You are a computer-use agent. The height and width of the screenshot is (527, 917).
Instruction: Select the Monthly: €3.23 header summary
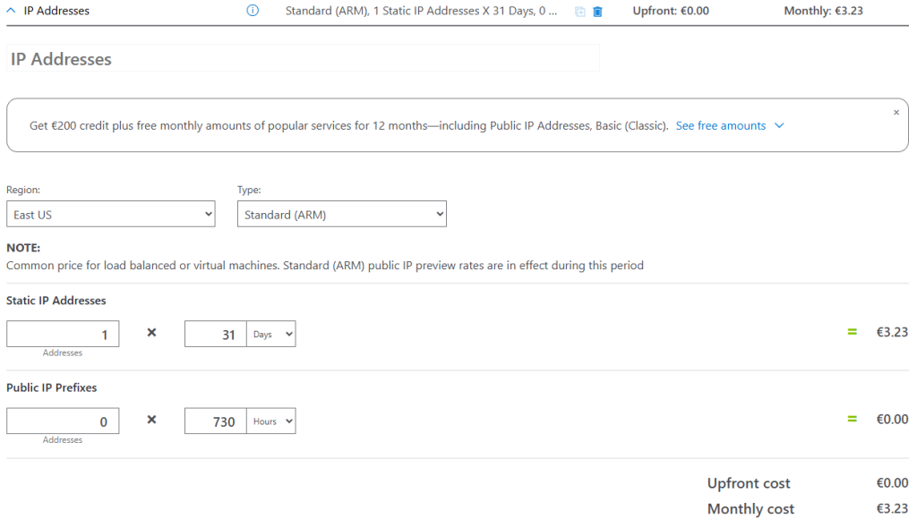(x=823, y=11)
